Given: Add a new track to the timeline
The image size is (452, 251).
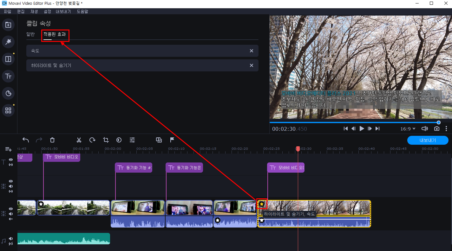Looking at the screenshot, I should click(x=9, y=149).
